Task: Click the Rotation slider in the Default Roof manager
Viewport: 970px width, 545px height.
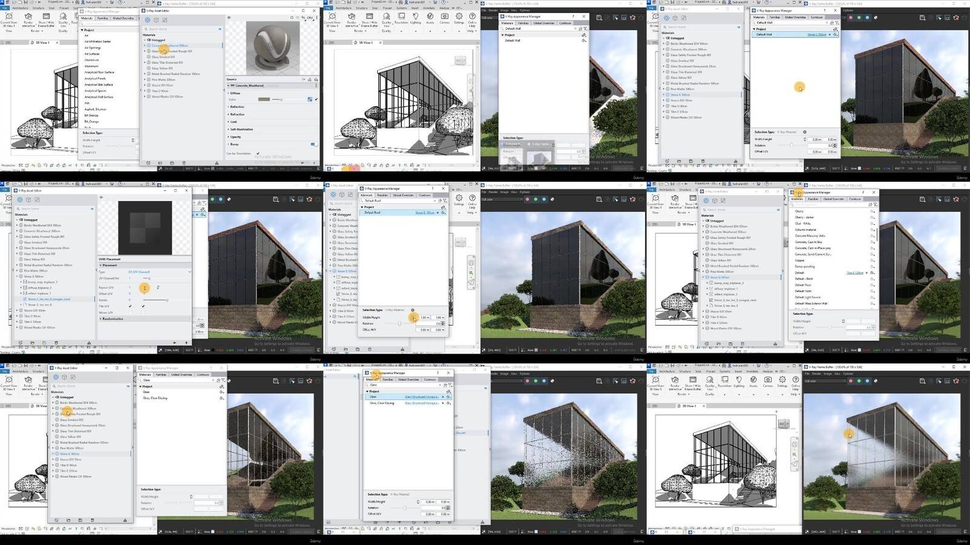Action: click(x=399, y=323)
